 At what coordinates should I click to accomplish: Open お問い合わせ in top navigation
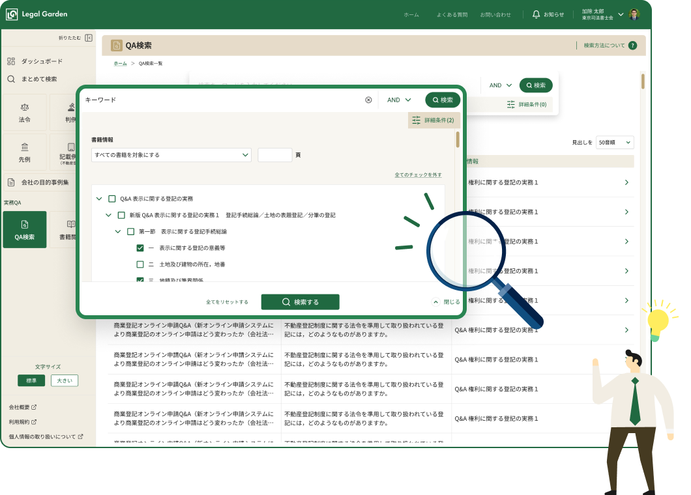click(x=495, y=14)
